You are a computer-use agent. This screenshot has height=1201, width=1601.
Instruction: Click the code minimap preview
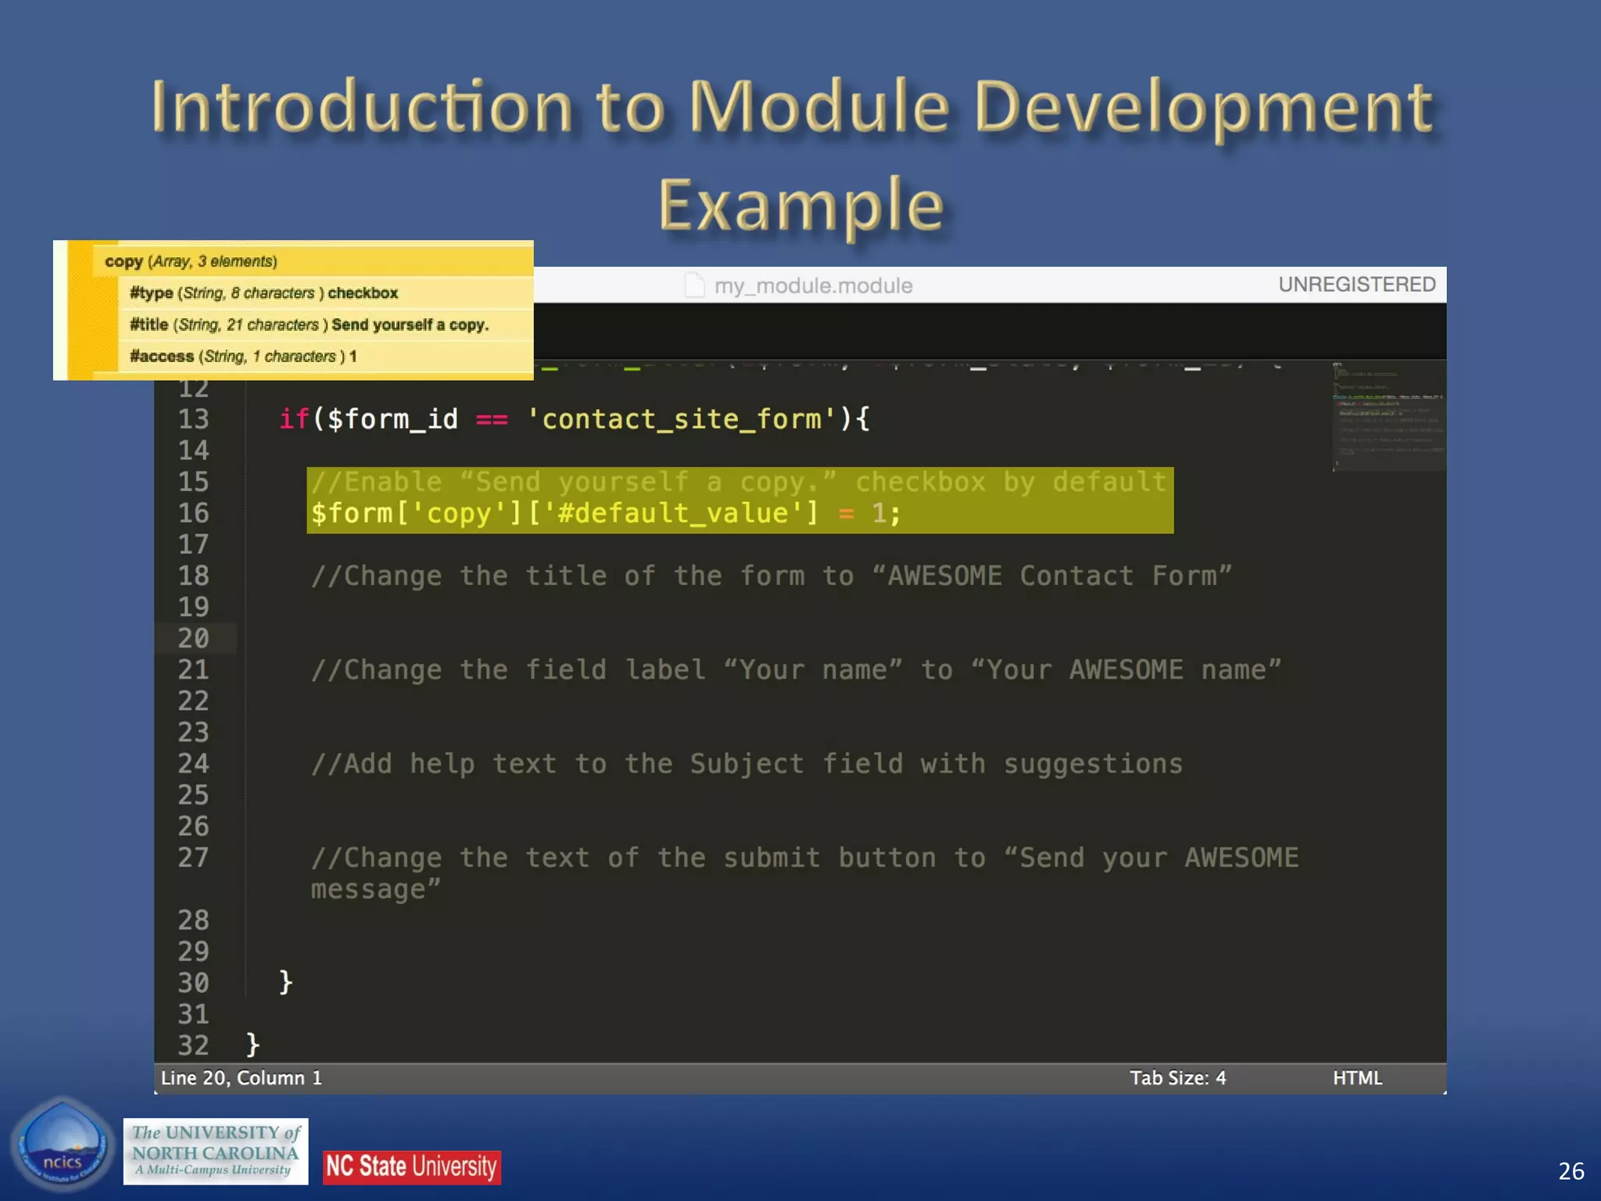(1388, 416)
